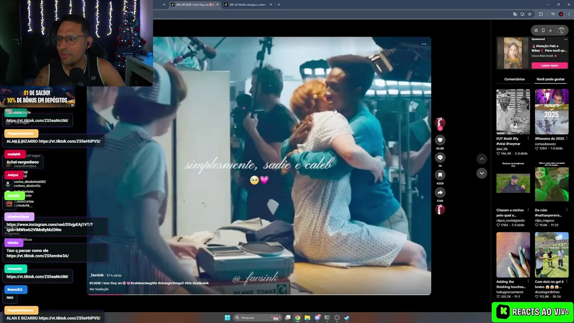Open comments via the speech bubble icon
This screenshot has width=574, height=323.
click(440, 157)
